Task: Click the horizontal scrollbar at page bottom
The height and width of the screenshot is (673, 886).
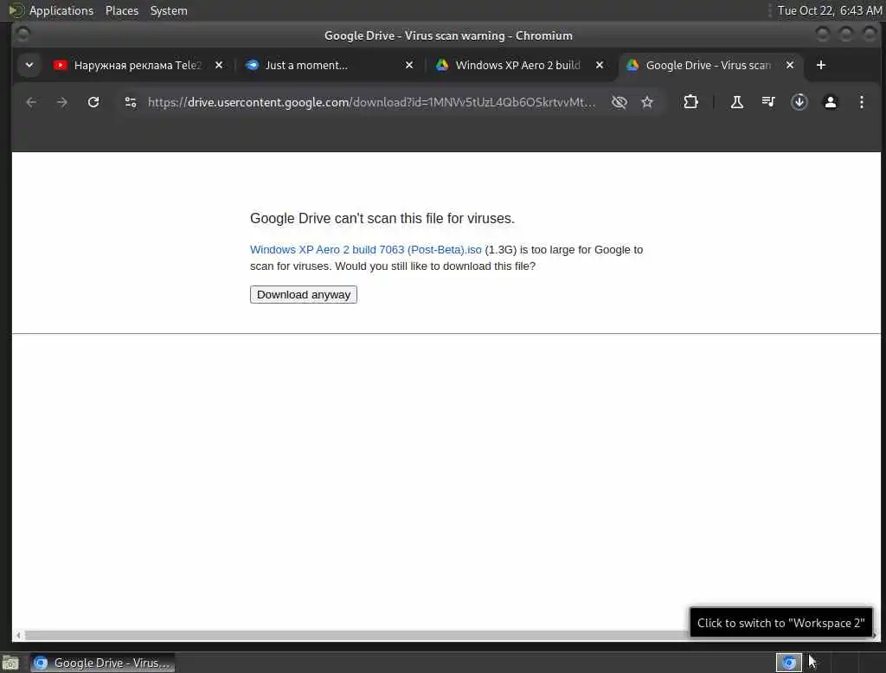Action: click(446, 636)
